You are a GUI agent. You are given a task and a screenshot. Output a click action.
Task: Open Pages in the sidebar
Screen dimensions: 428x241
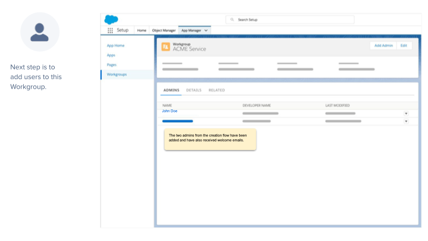112,64
